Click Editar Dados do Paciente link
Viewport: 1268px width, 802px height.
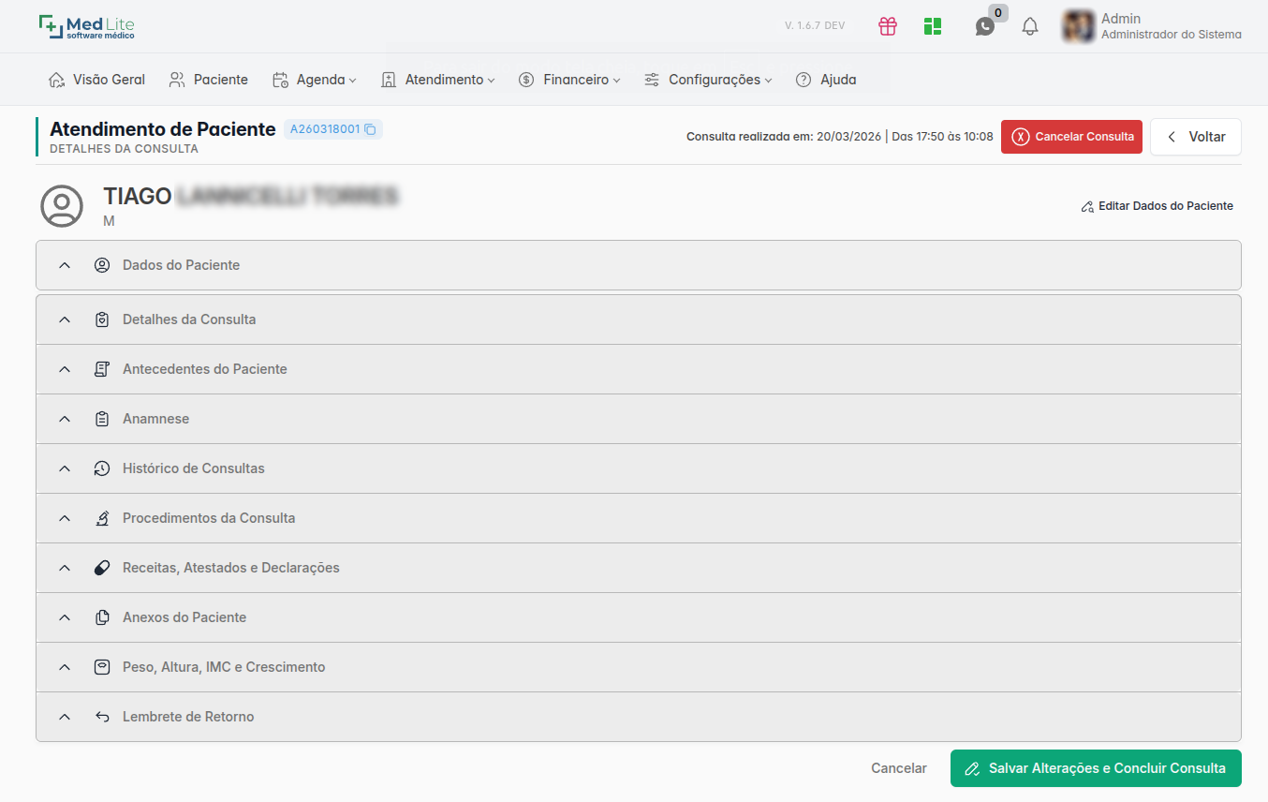click(1157, 206)
